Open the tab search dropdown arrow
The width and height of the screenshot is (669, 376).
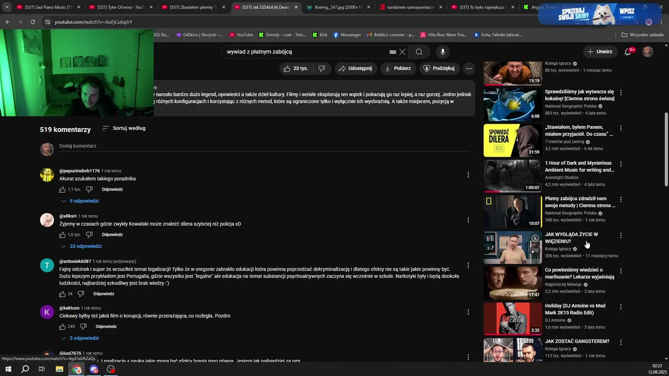click(x=7, y=7)
